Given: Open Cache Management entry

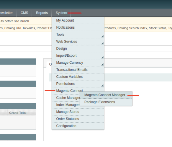Looking at the screenshot, I should pos(68,98).
